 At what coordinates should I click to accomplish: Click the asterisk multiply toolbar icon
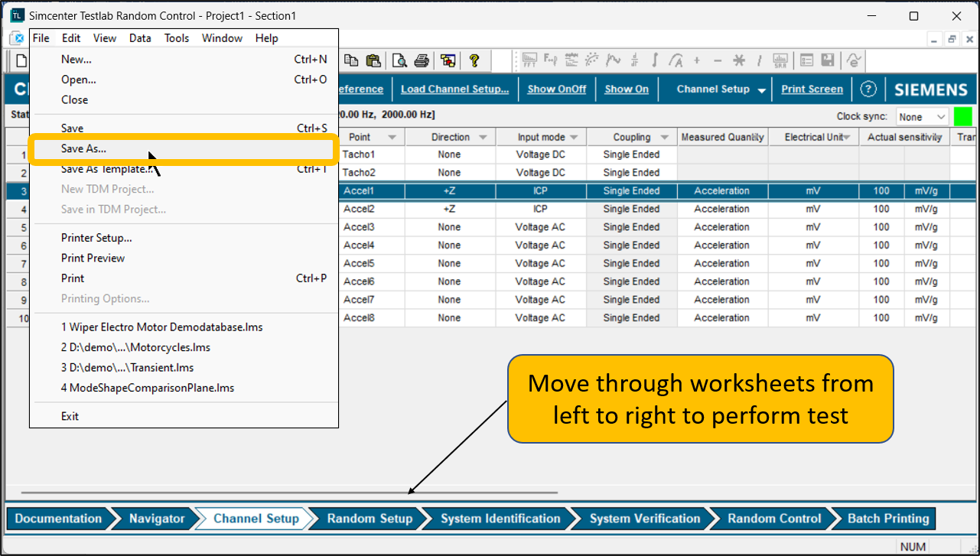tap(739, 60)
